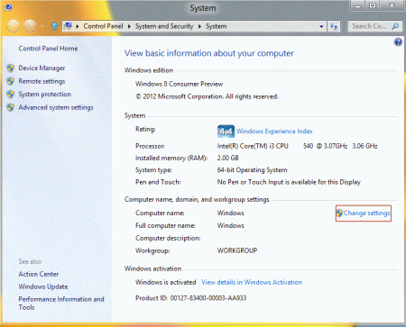406x327 pixels.
Task: Click the Back navigation arrow
Action: tap(14, 26)
